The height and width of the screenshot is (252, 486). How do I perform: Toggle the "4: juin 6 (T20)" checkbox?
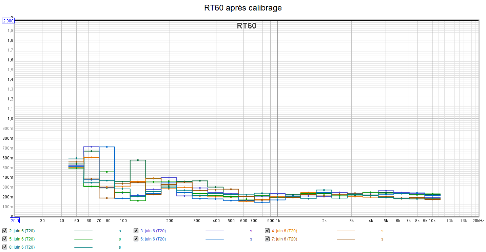(268, 231)
